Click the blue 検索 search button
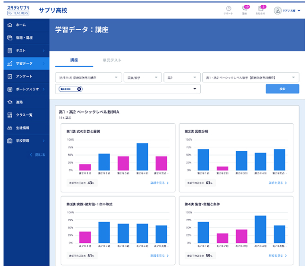The height and width of the screenshot is (267, 307). (x=282, y=89)
